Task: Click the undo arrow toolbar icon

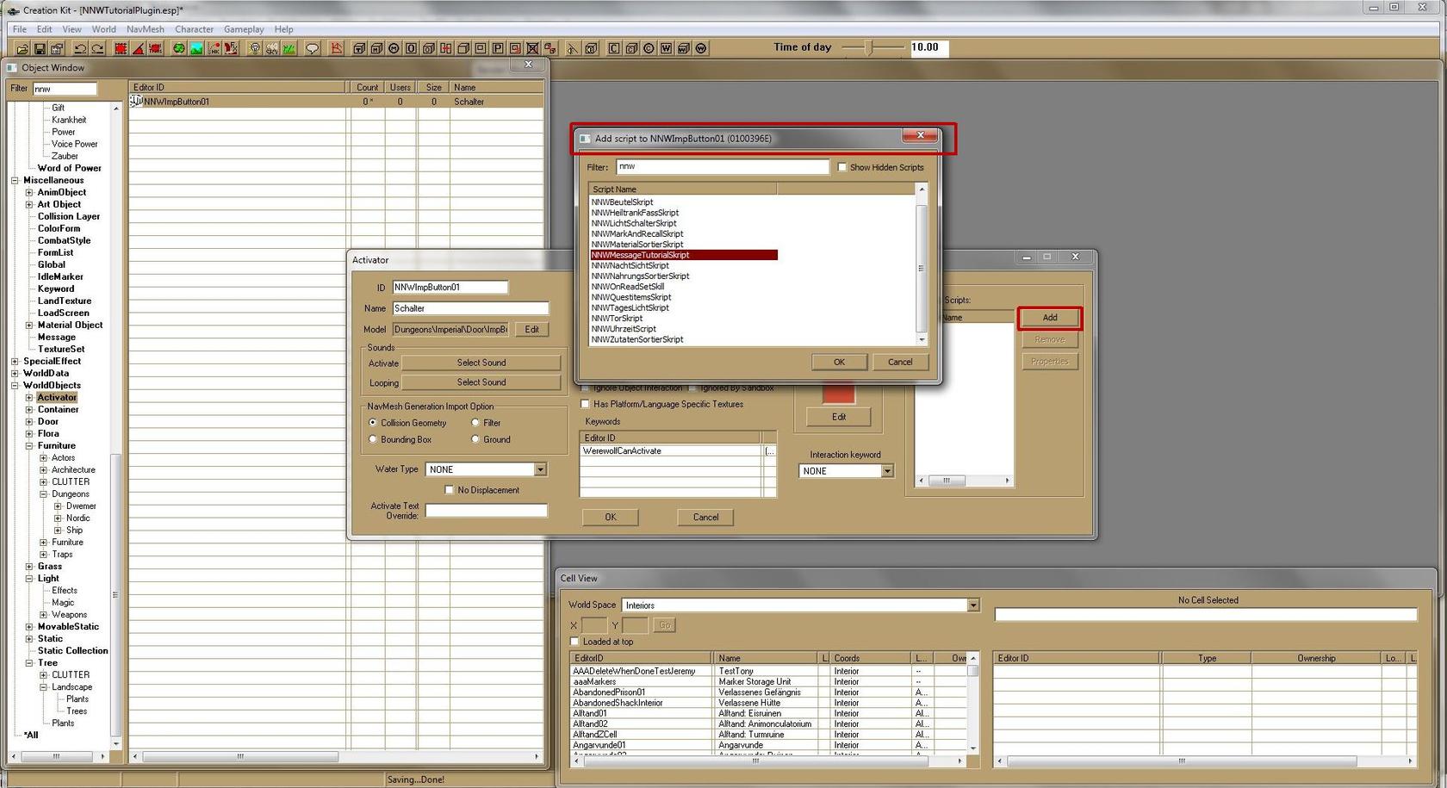Action: pyautogui.click(x=80, y=48)
